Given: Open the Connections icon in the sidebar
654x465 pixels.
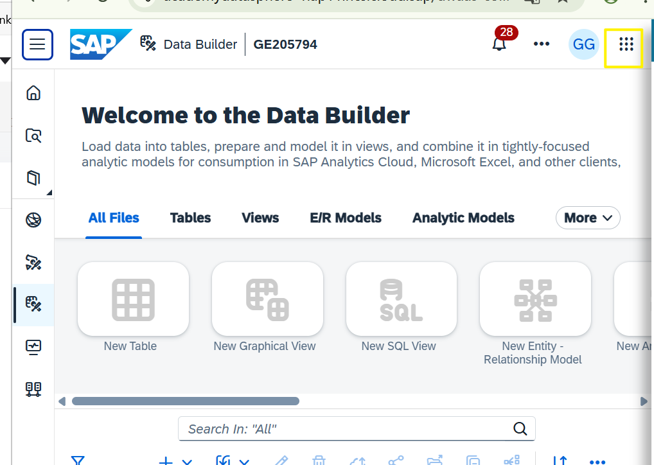Looking at the screenshot, I should [x=33, y=389].
